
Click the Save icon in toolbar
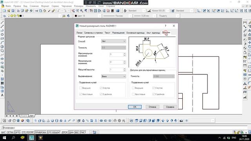[13, 11]
